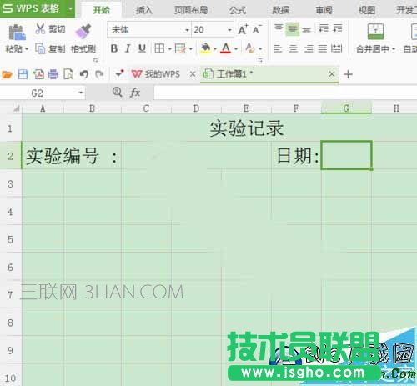
Task: Switch to the 插入 ribbon tab
Action: [x=143, y=10]
